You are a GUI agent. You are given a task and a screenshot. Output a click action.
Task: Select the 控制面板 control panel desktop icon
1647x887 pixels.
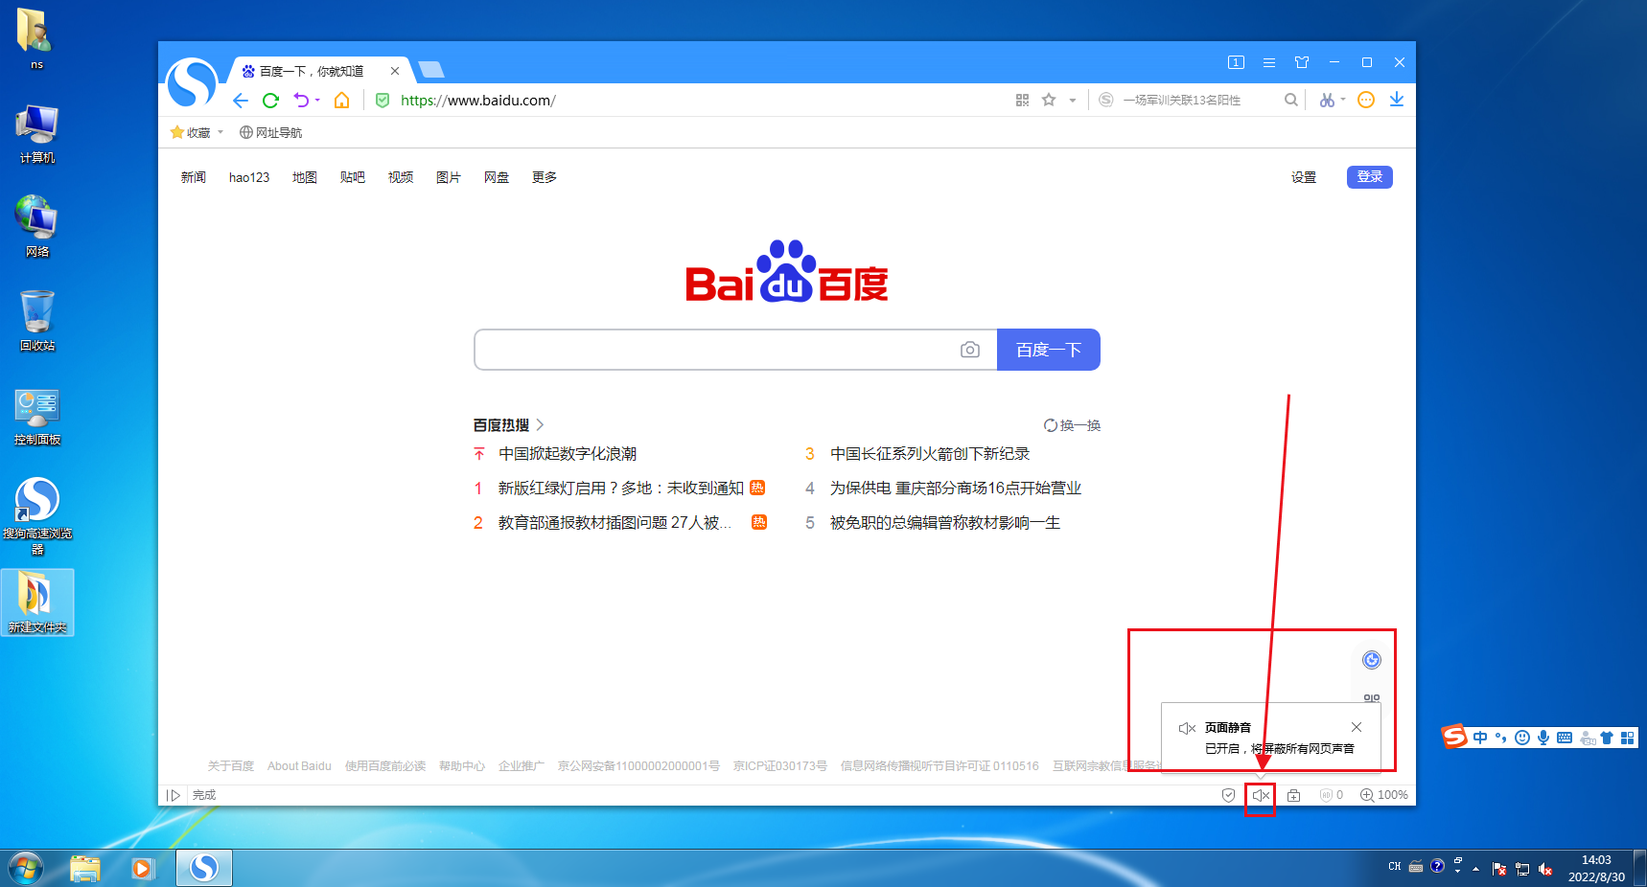[37, 417]
